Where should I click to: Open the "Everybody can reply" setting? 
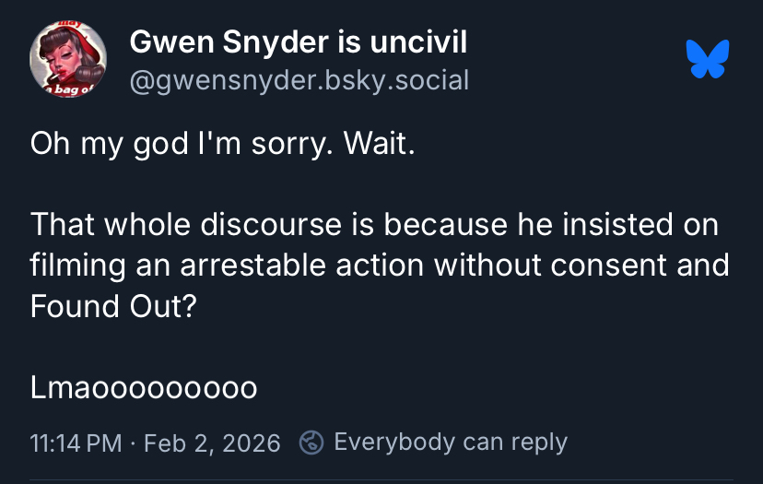tap(450, 443)
